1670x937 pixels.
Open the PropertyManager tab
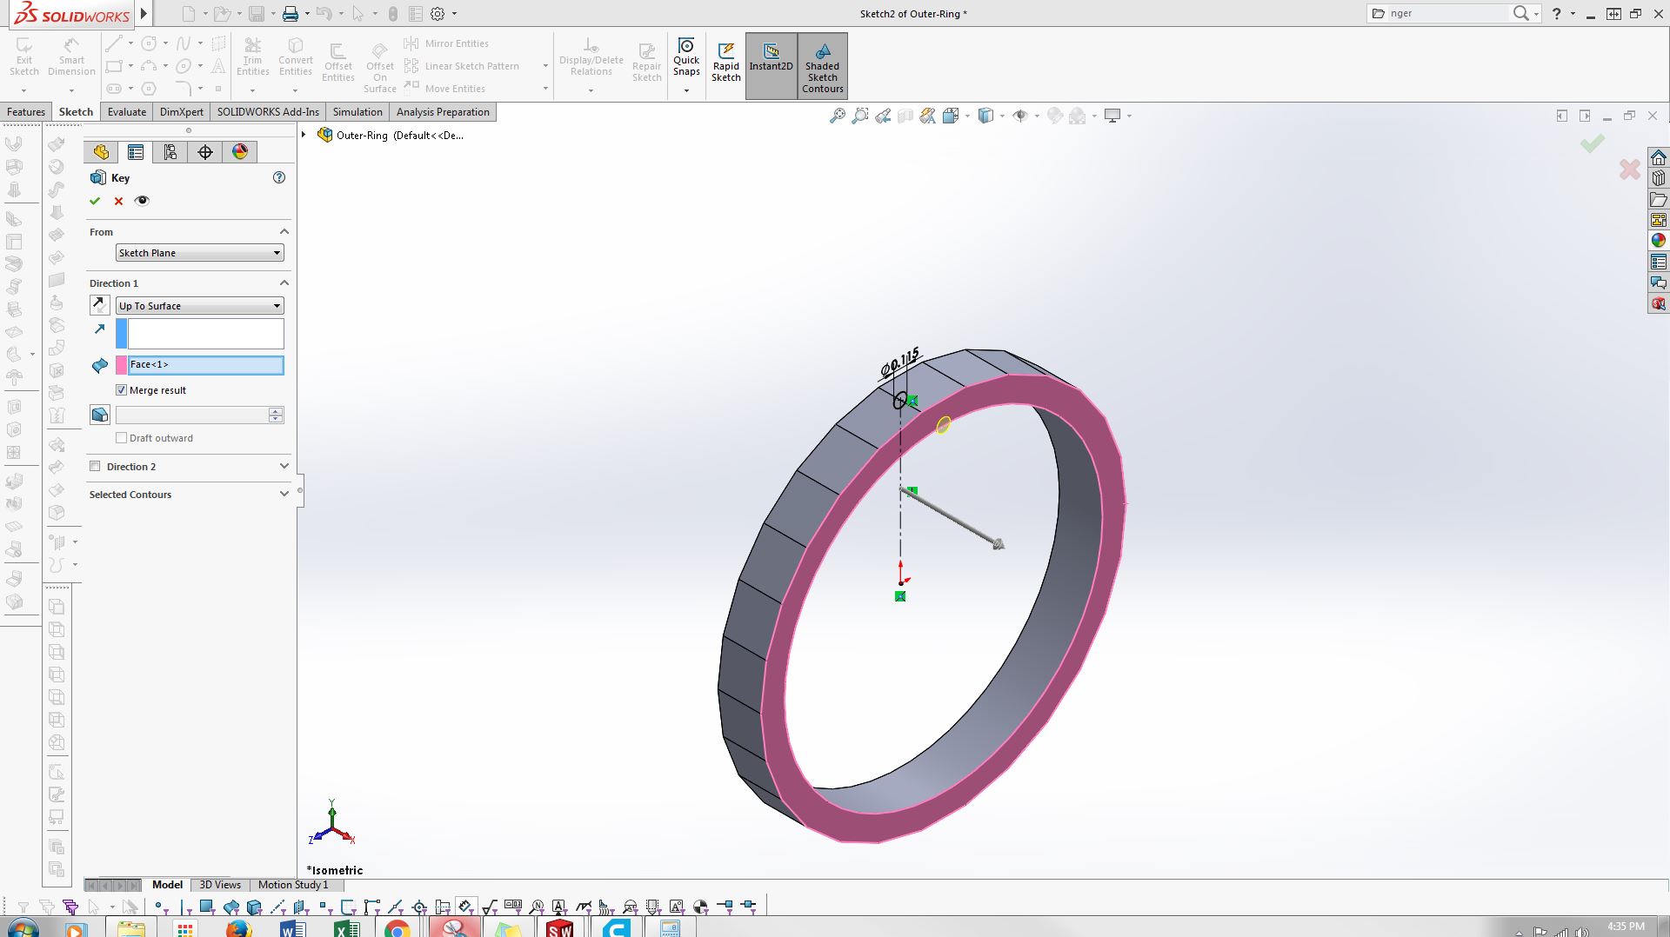click(136, 152)
